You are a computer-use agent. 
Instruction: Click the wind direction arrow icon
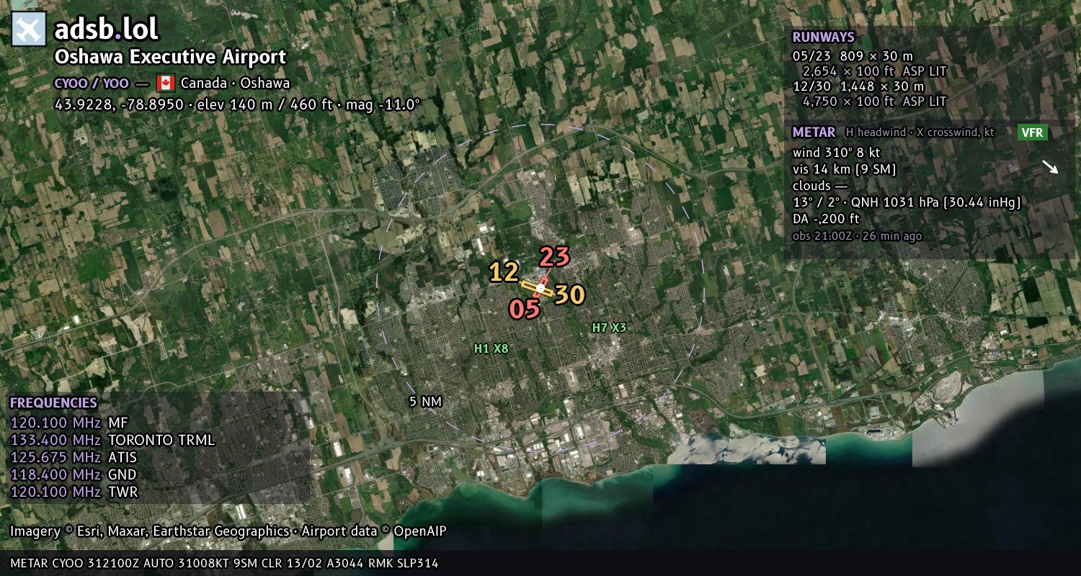point(1050,167)
